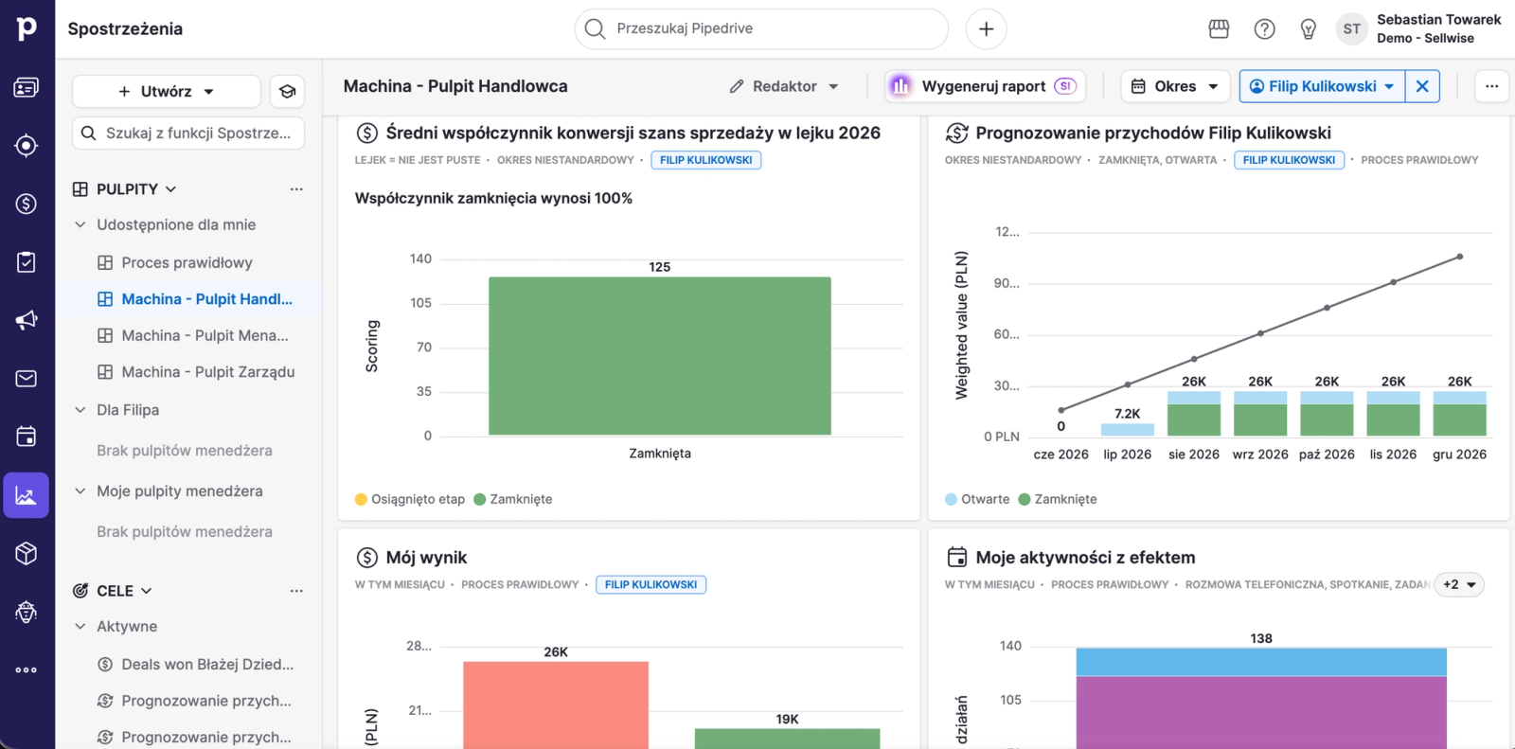Open the Marketplace store icon

pos(1219,29)
